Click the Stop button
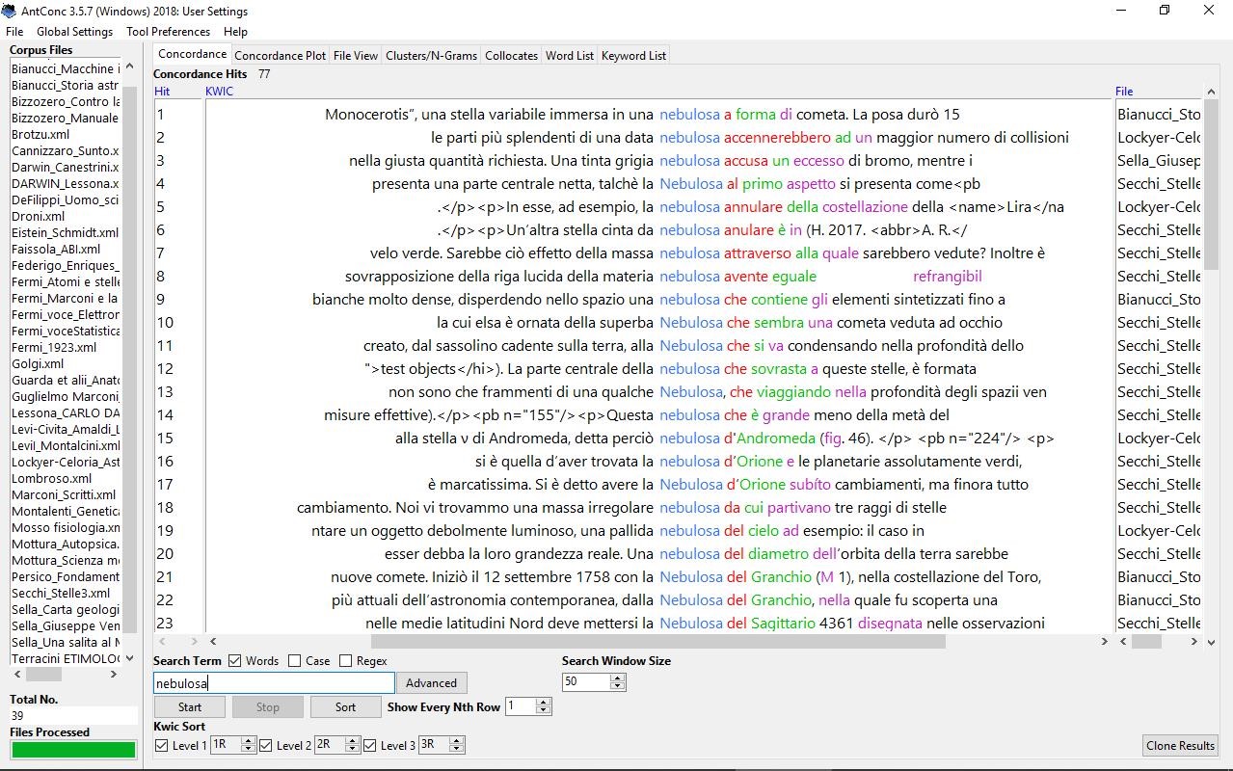 tap(268, 707)
